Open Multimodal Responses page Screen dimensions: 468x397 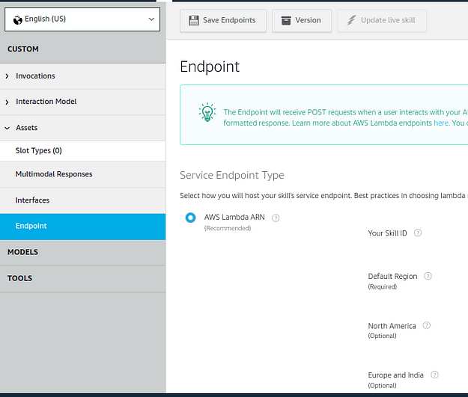82,174
